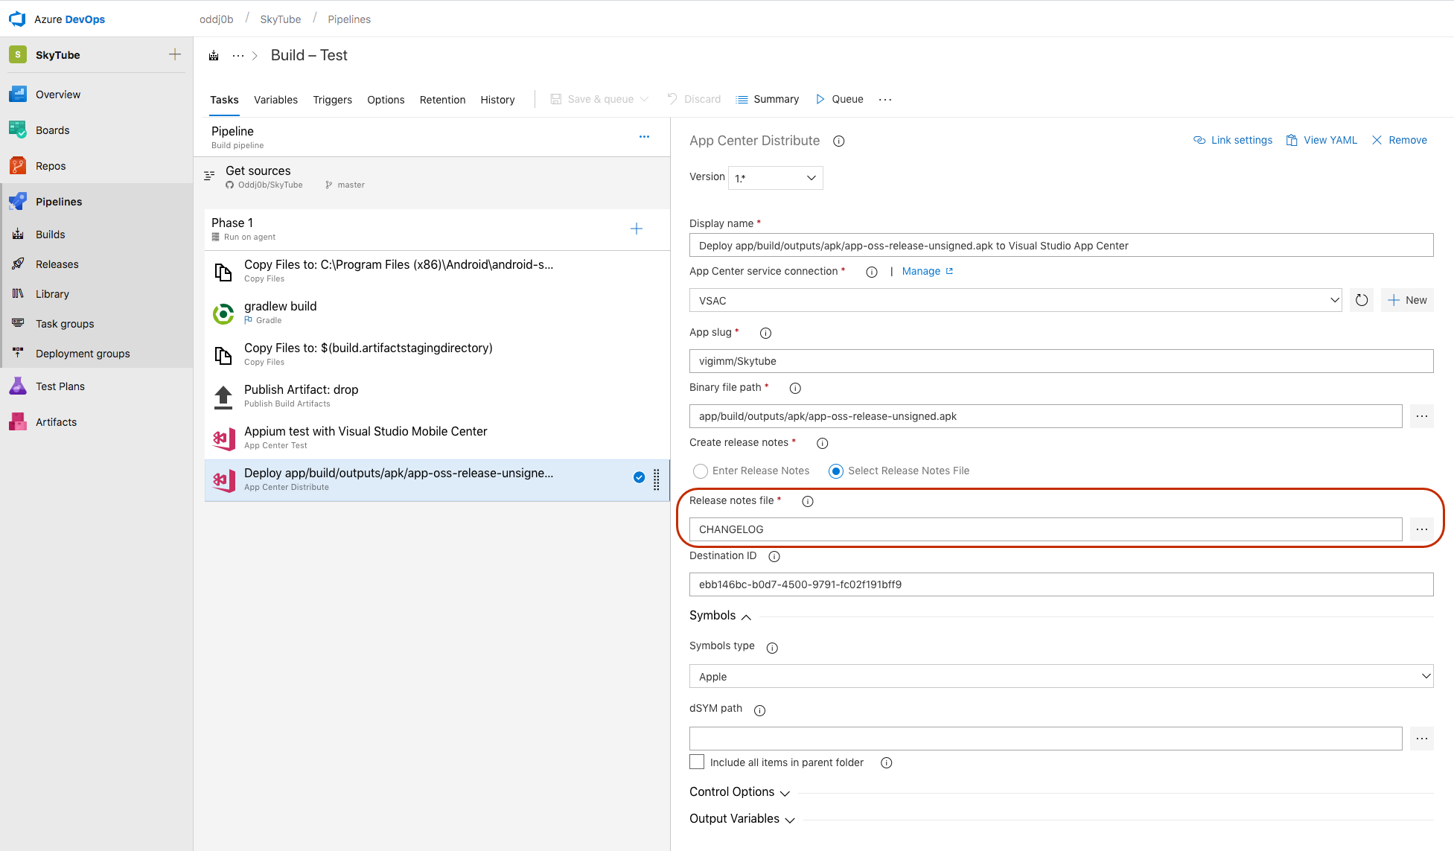Switch to the Triggers tab
The height and width of the screenshot is (851, 1454).
click(x=331, y=99)
